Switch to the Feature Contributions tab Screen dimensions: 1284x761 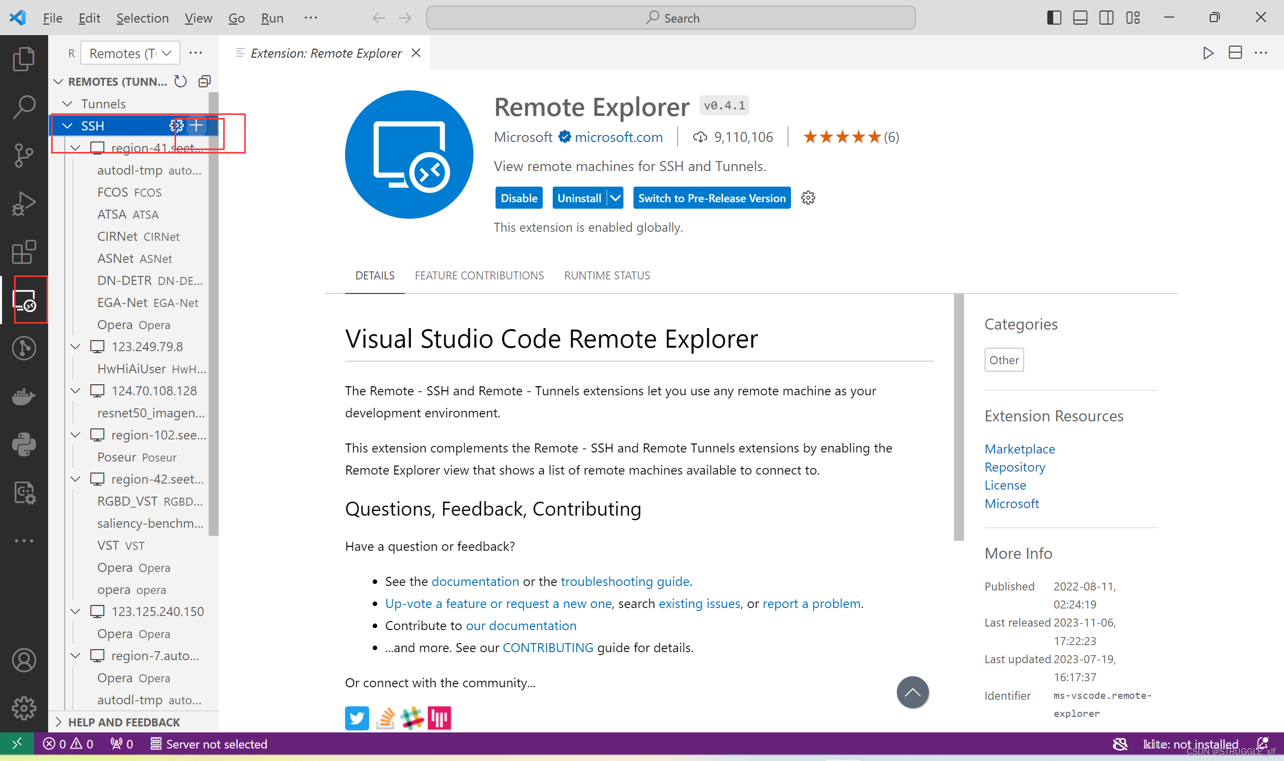(479, 275)
